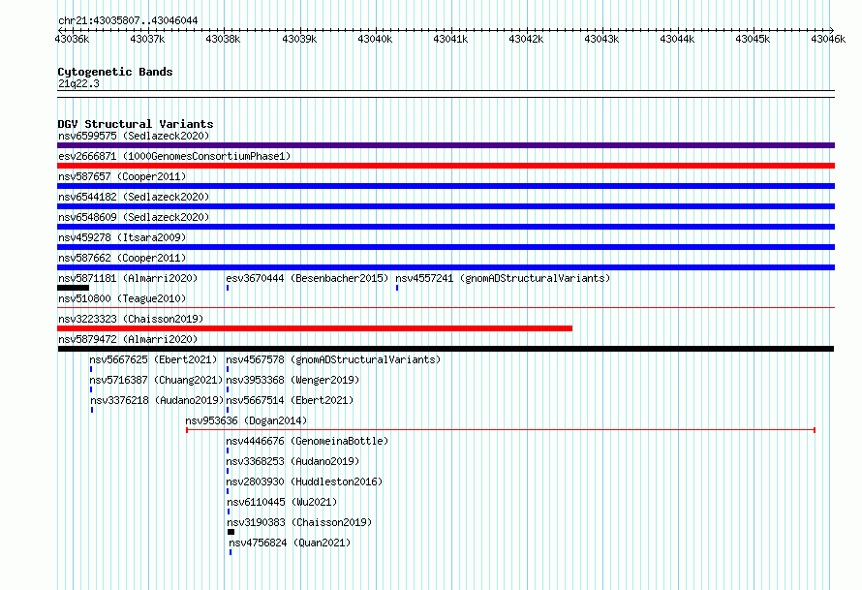Open nsv3368253 (Audano2019) label
The image size is (862, 590).
tap(292, 461)
